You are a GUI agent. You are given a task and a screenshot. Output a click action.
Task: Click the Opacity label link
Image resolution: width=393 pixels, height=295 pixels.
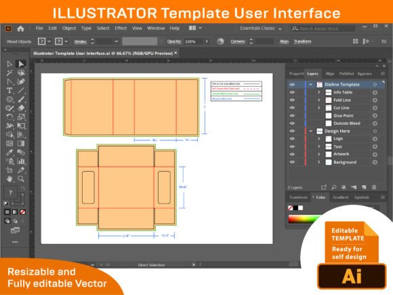174,41
